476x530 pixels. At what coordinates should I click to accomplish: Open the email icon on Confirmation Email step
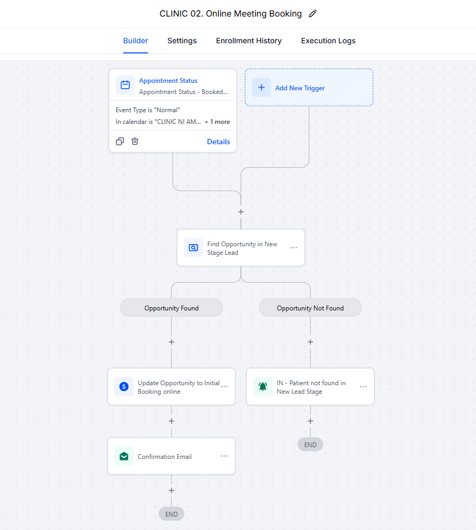(123, 456)
